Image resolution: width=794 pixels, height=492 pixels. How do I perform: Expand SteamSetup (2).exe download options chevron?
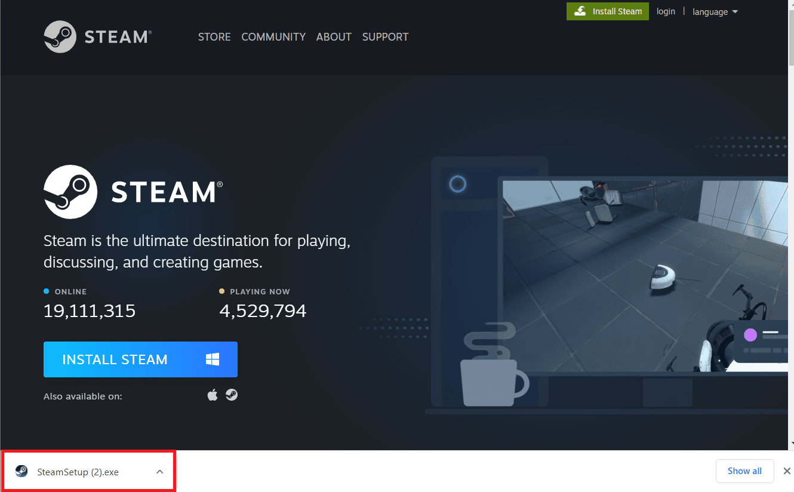point(159,472)
